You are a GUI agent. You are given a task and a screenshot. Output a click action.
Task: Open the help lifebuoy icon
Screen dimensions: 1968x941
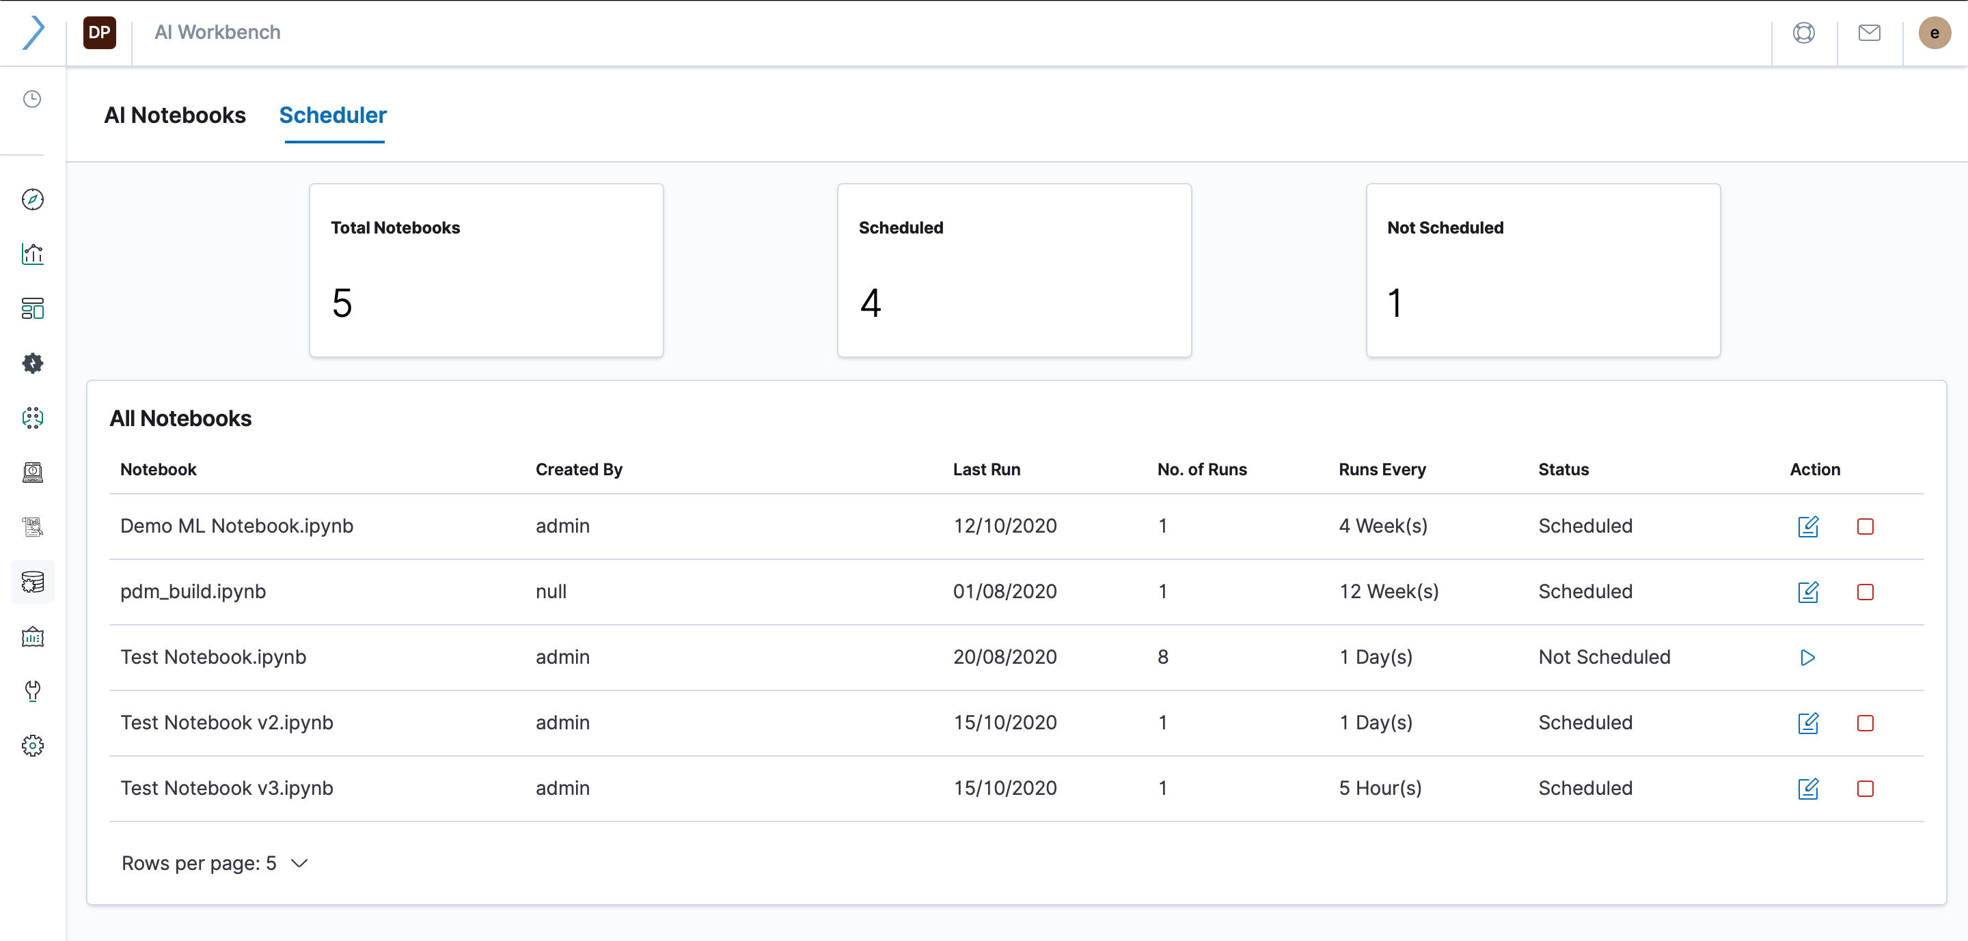pos(1804,33)
